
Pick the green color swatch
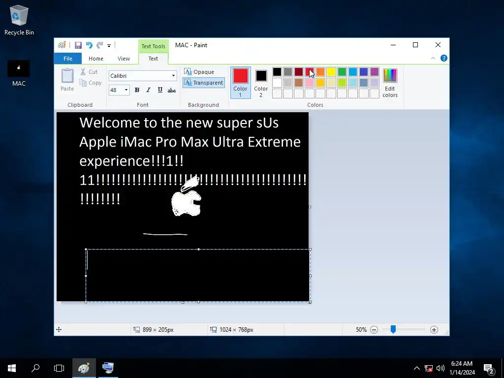(342, 72)
